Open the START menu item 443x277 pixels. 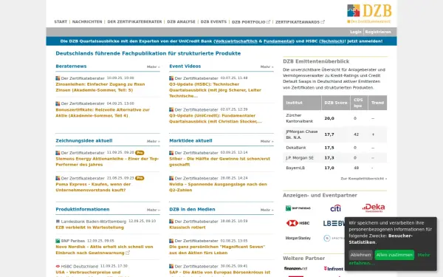[61, 21]
